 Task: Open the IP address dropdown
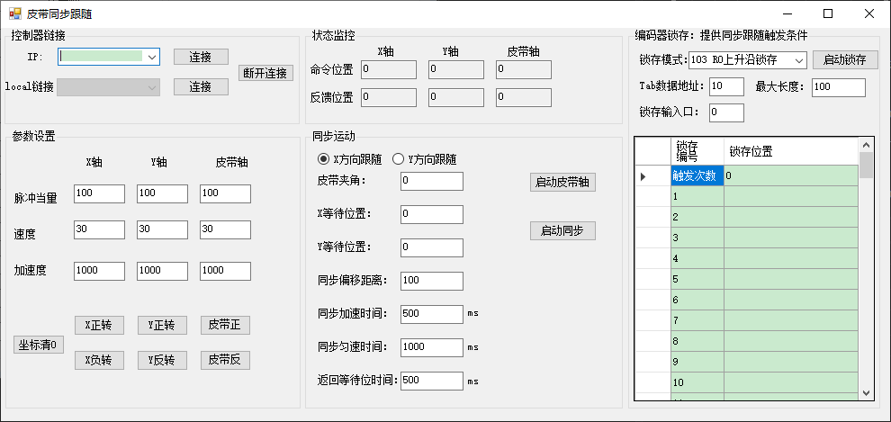[152, 57]
